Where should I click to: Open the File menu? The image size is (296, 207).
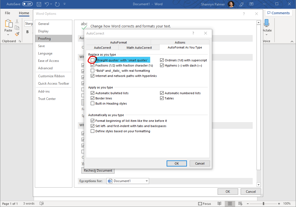pyautogui.click(x=8, y=13)
